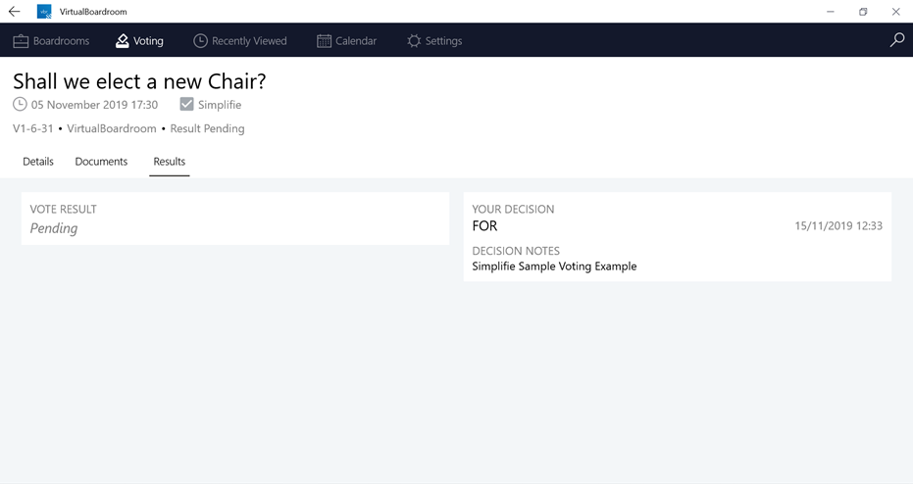
Task: Click the Your Decision FOR card
Action: (678, 237)
